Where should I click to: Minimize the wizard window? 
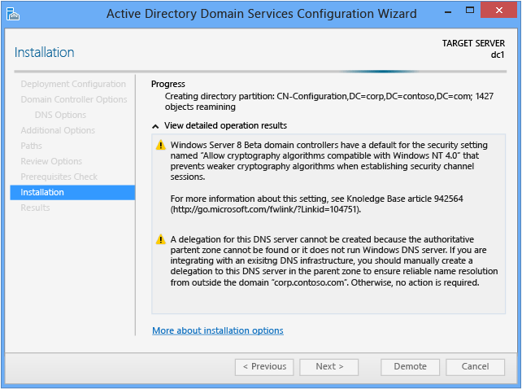[x=449, y=11]
